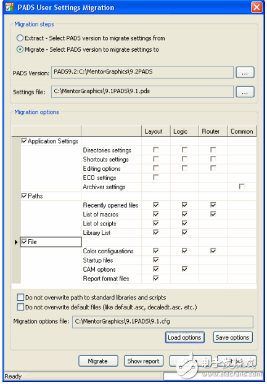
Task: Click the Layout column header
Action: (156, 131)
